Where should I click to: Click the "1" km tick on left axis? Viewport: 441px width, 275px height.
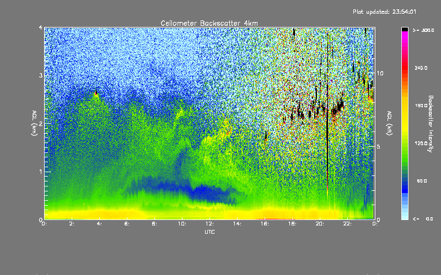point(41,172)
